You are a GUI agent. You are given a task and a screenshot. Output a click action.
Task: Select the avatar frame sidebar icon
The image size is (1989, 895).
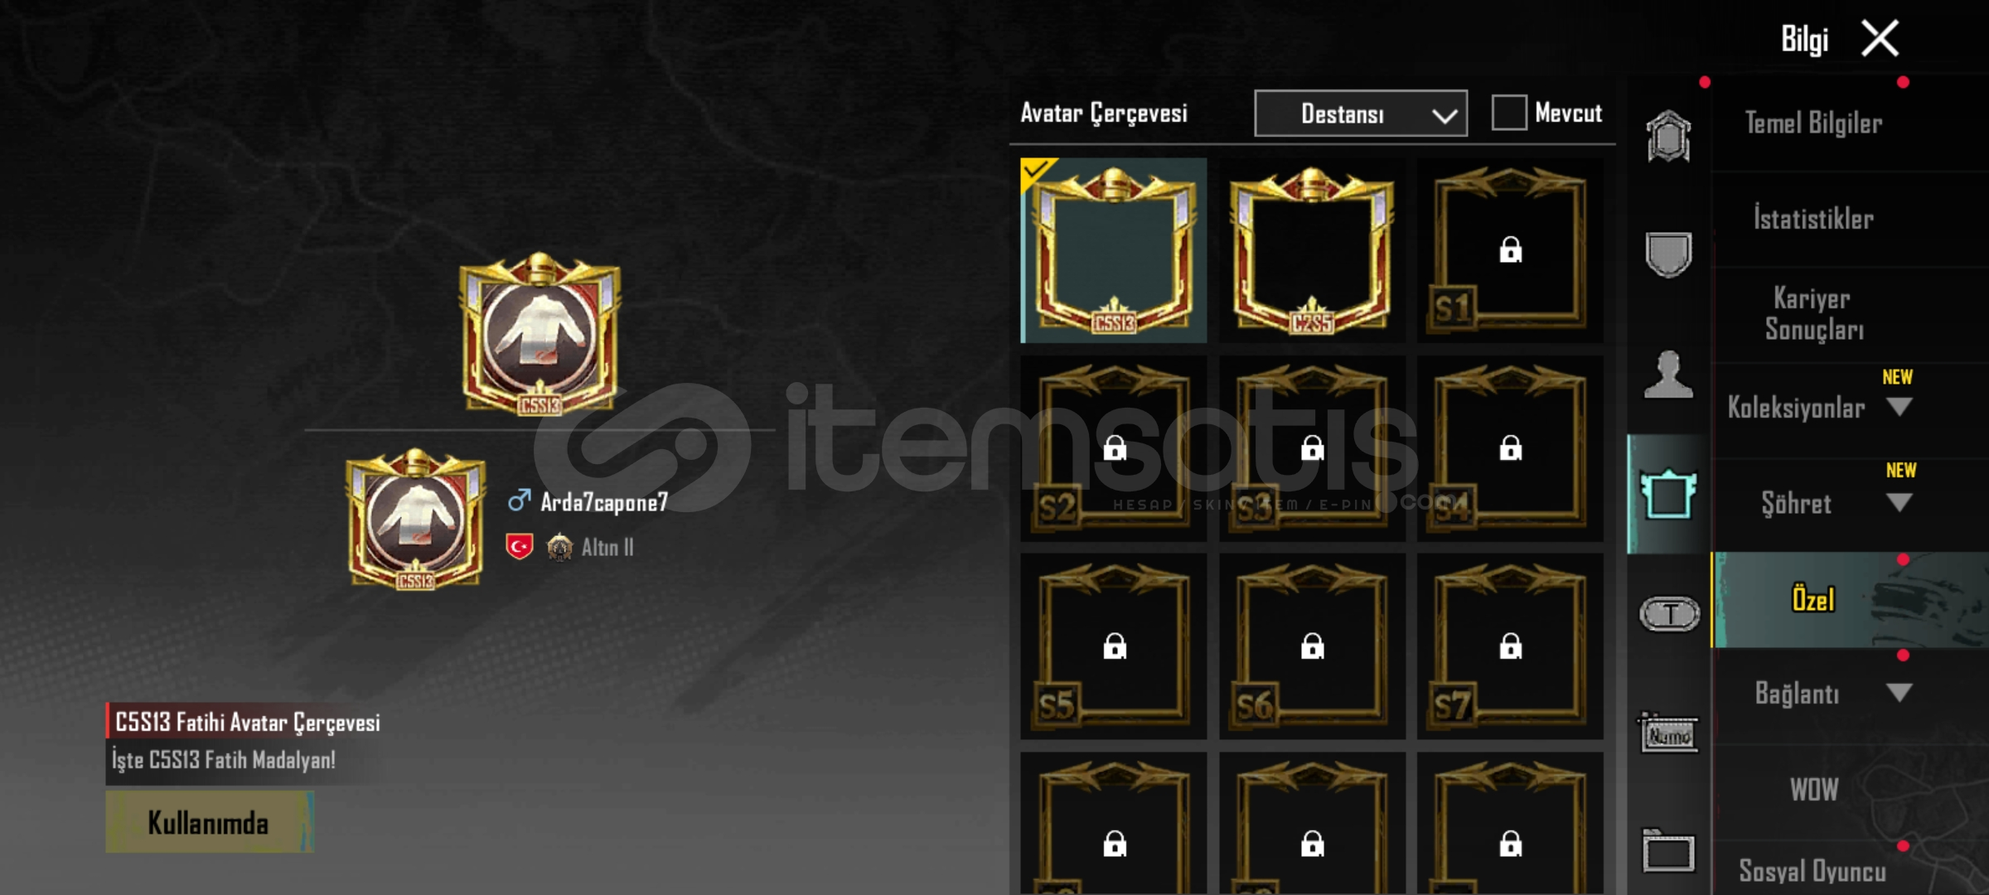1668,494
